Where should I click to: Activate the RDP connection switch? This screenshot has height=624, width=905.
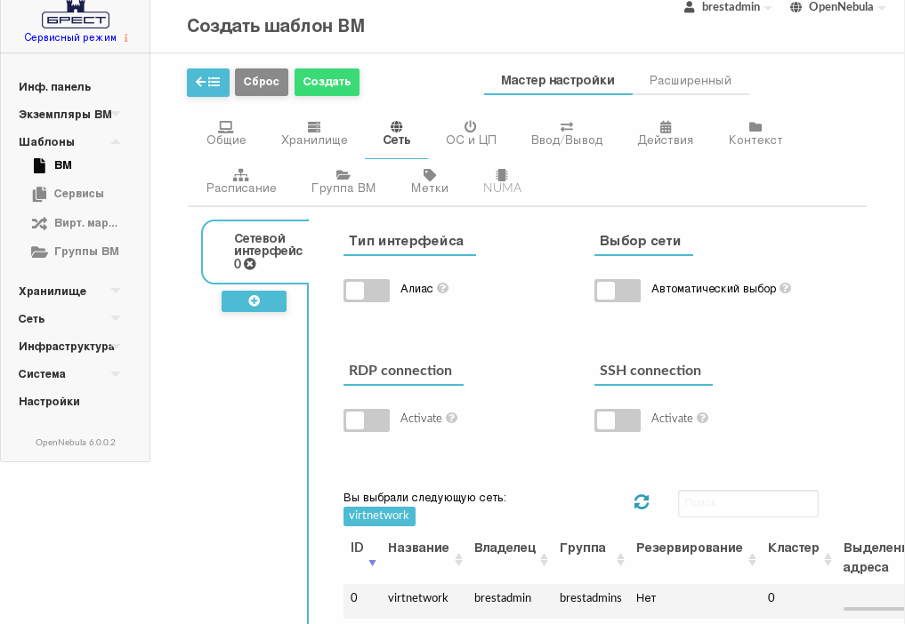pyautogui.click(x=367, y=420)
